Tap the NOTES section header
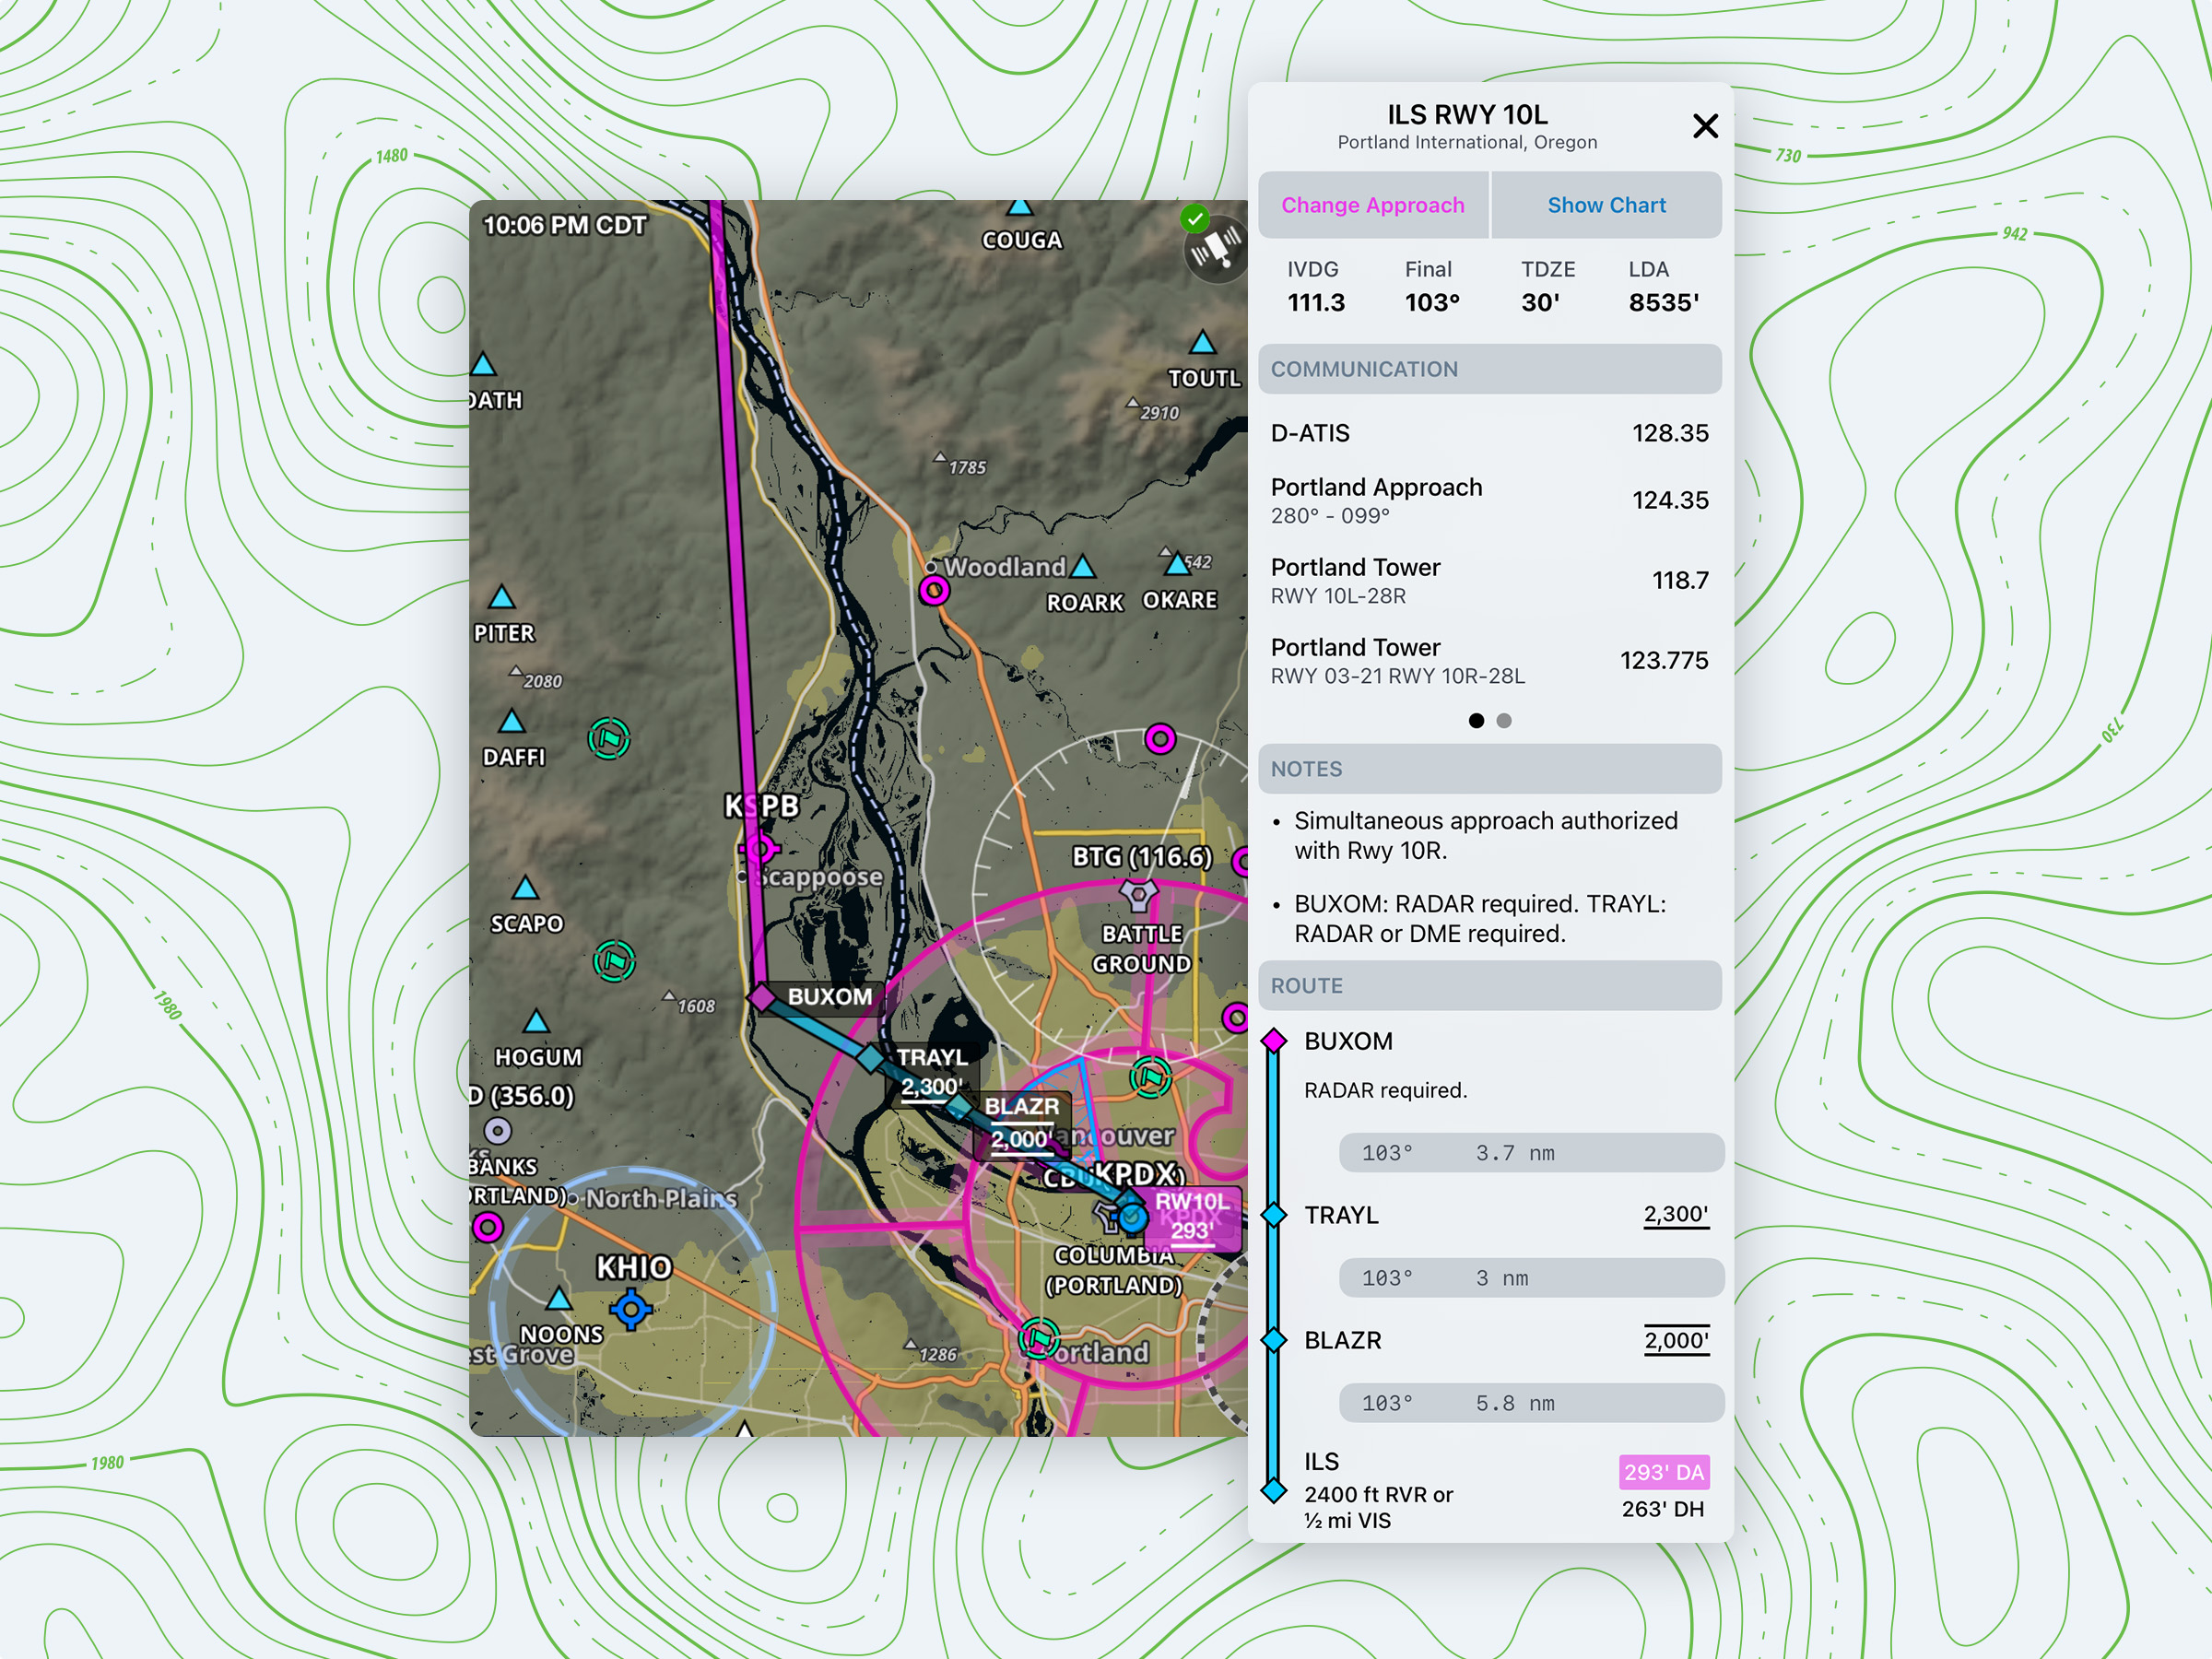This screenshot has width=2212, height=1659. [1490, 769]
